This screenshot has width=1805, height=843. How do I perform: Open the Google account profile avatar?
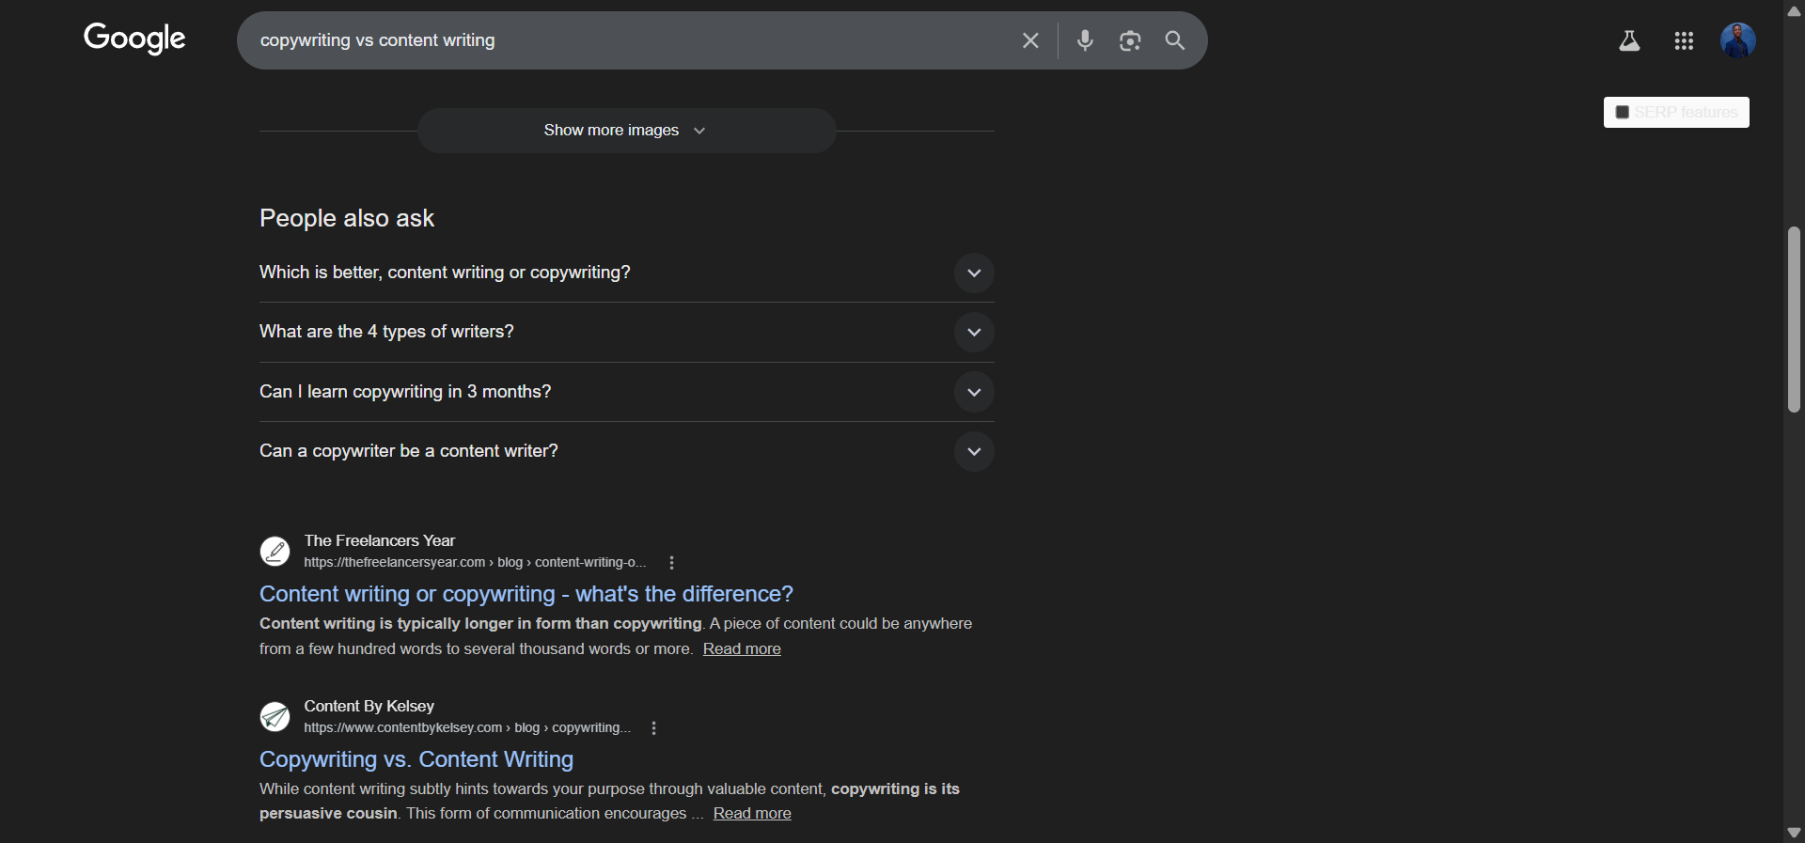[x=1738, y=40]
